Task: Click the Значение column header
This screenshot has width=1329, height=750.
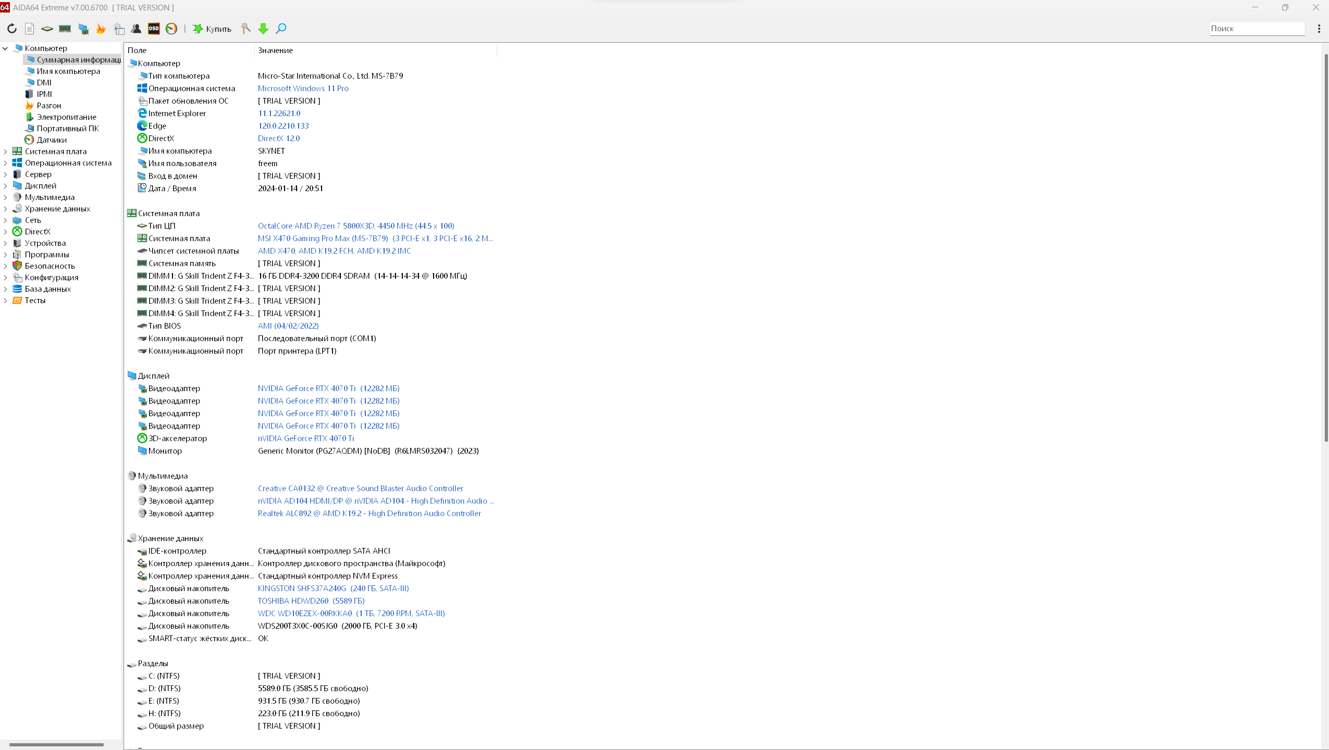Action: 376,51
